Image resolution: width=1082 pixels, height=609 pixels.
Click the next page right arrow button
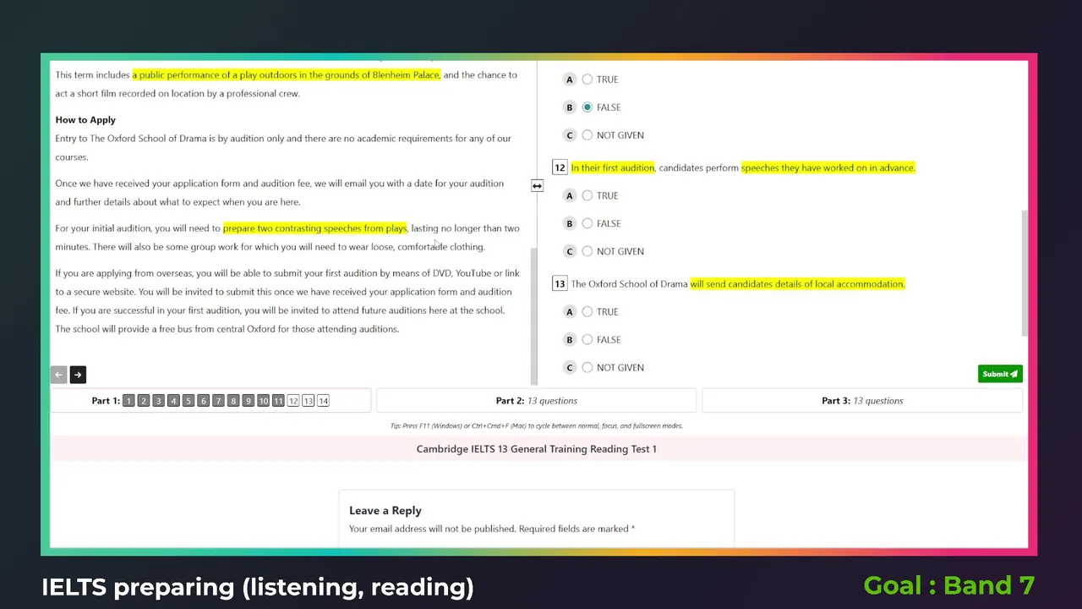78,375
